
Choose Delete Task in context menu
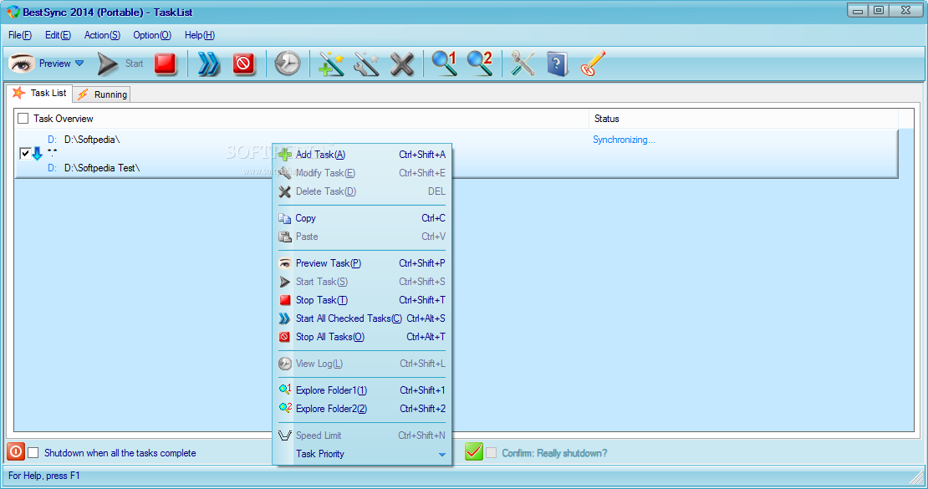(362, 191)
